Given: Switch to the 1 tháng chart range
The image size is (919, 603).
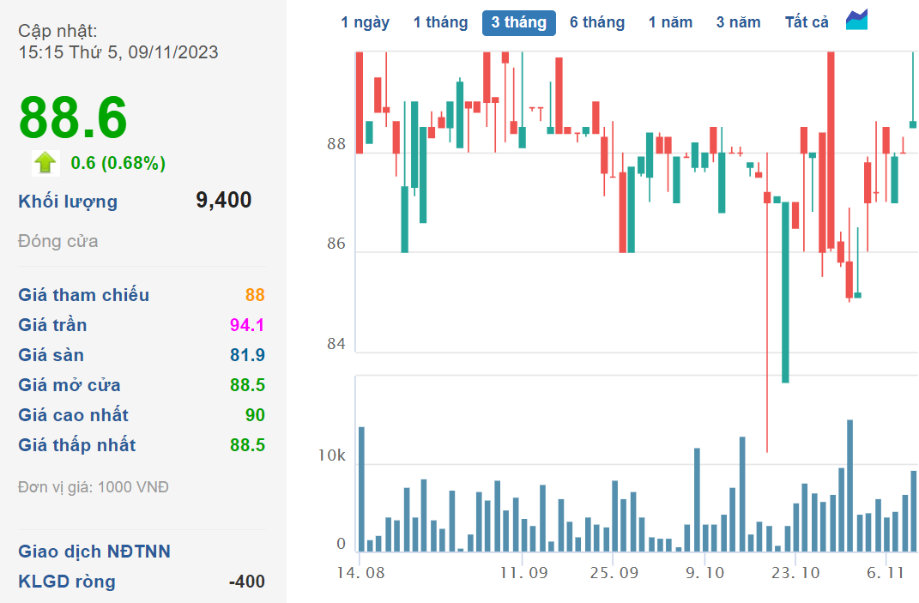Looking at the screenshot, I should tap(440, 22).
